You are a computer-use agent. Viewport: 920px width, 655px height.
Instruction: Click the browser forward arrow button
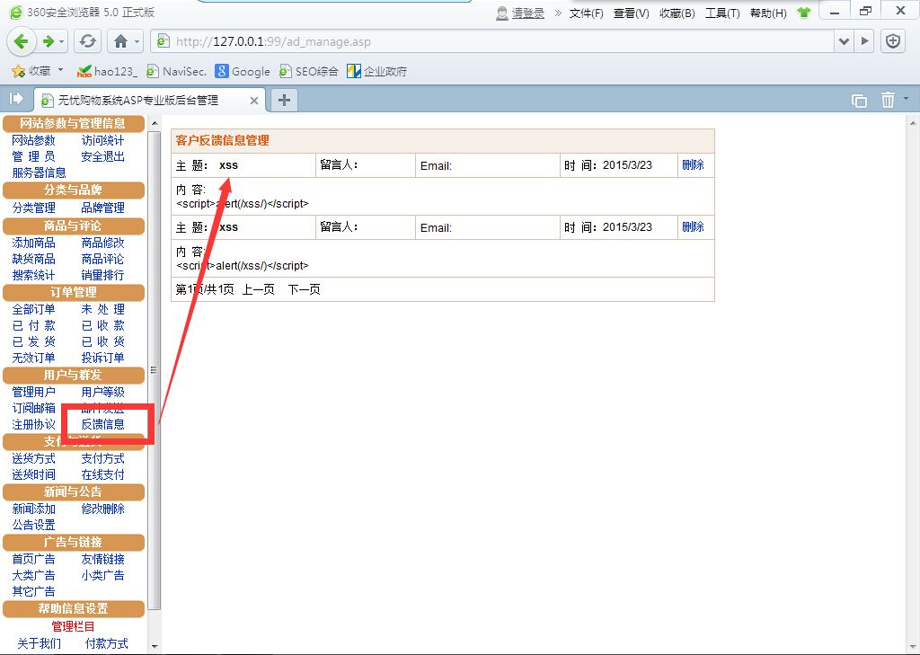49,41
